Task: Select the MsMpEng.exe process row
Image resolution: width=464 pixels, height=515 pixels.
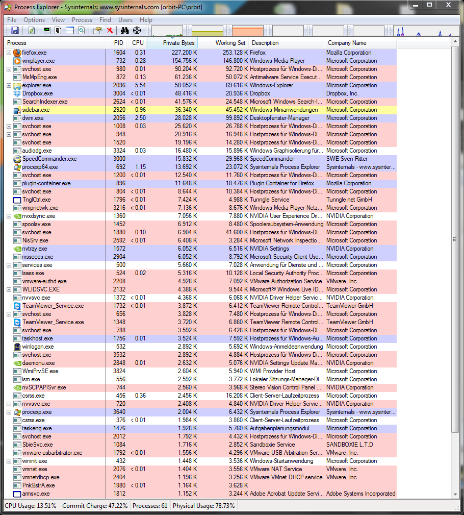Action: tap(200, 77)
